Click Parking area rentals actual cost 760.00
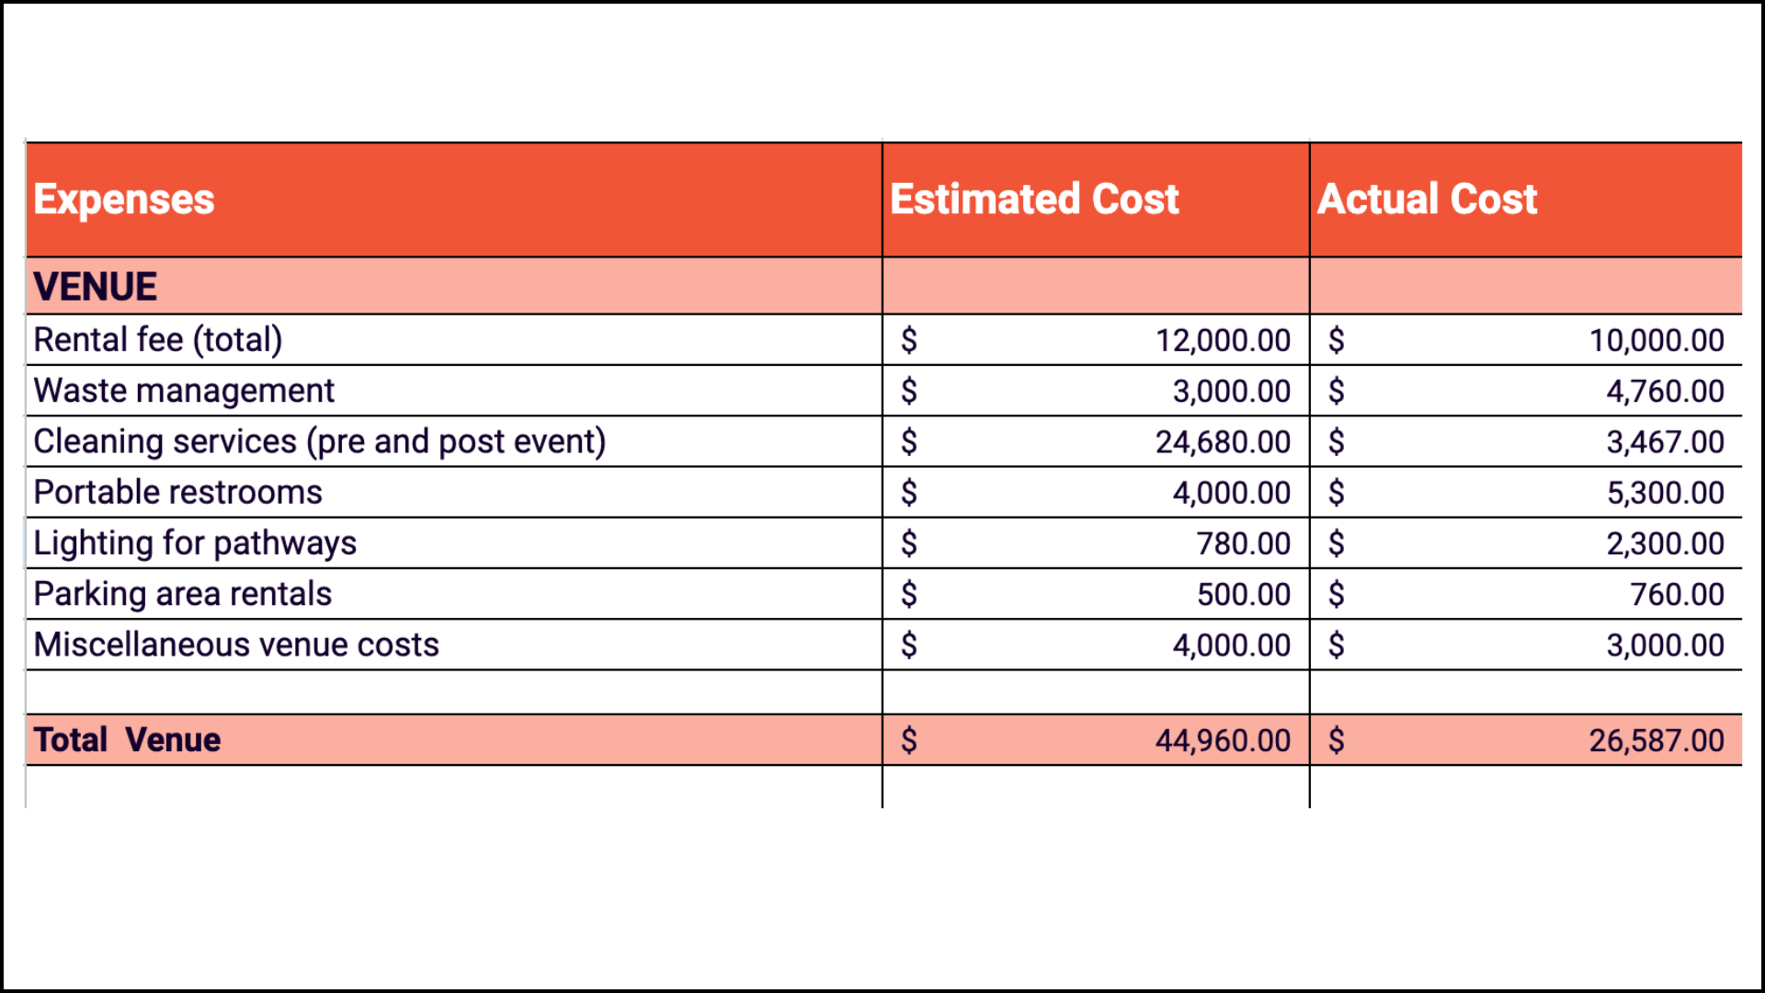The image size is (1765, 993). pyautogui.click(x=1676, y=595)
